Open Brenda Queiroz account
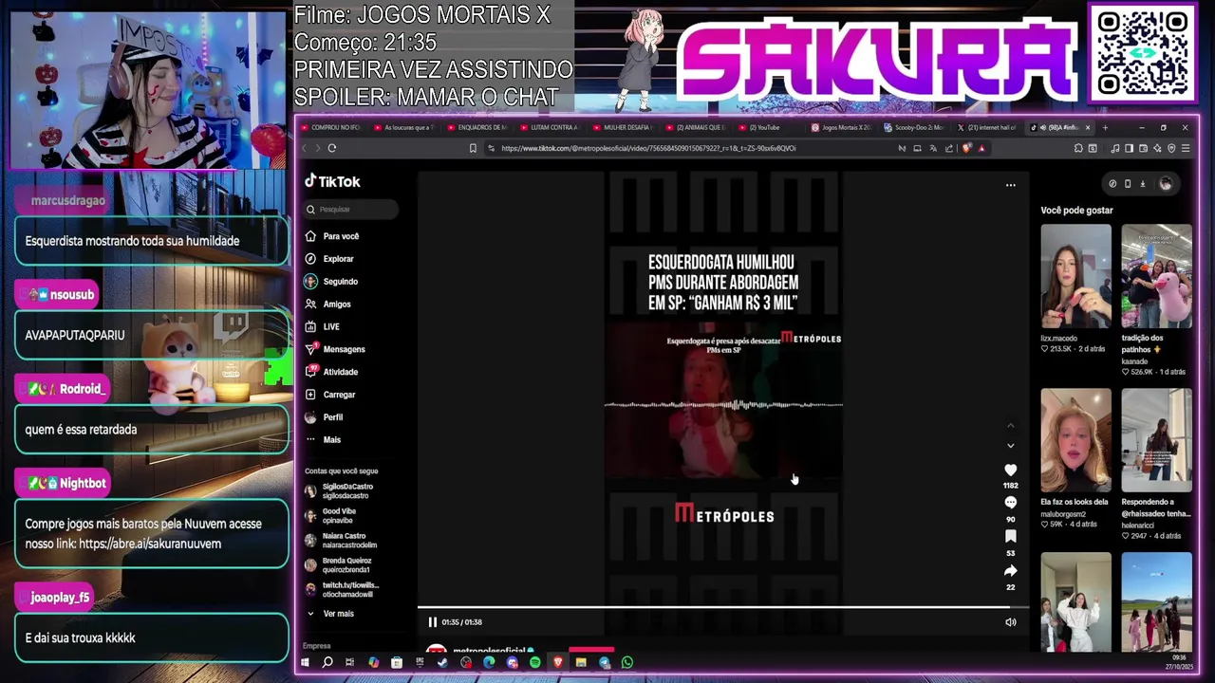Screen dimensions: 1215x683 tap(338, 565)
